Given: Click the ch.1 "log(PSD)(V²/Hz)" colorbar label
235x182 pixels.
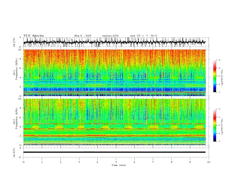Looking at the screenshot, I should pos(222,78).
